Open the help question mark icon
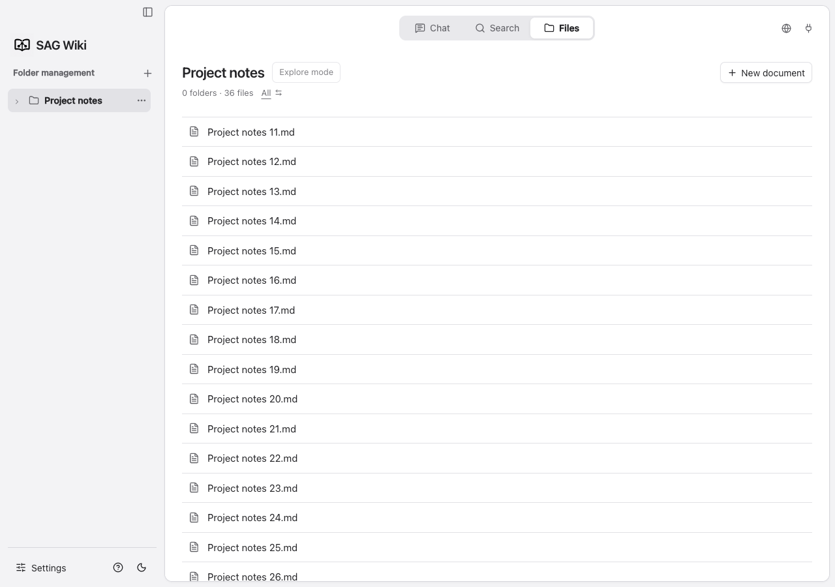This screenshot has width=835, height=587. 118,567
